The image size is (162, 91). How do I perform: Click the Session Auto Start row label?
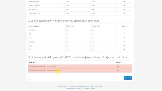click(x=35, y=13)
